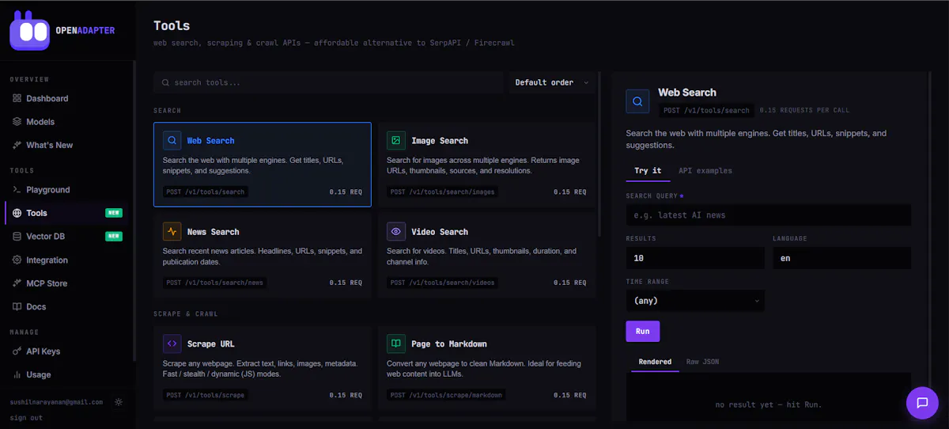
Task: Click the Web Search card magnifier icon
Action: pyautogui.click(x=172, y=141)
